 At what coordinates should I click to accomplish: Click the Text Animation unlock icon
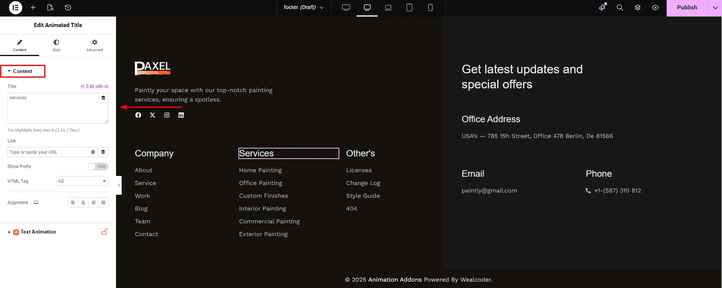(x=105, y=232)
